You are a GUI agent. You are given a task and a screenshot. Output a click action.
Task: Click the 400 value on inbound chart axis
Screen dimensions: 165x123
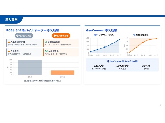pos(88,38)
